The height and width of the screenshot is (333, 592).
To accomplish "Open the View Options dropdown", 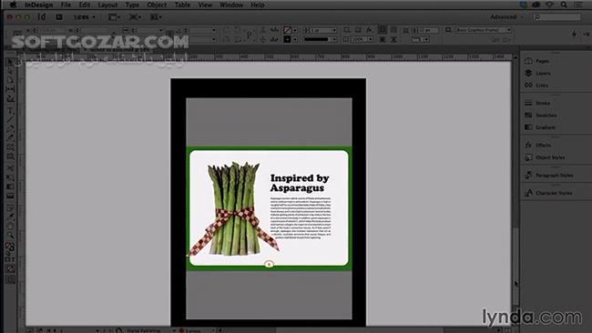I will tap(114, 17).
